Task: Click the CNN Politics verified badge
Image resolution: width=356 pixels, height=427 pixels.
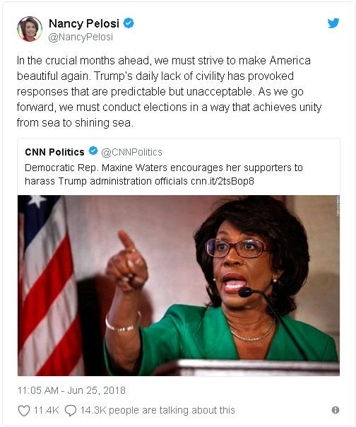Action: tap(93, 151)
